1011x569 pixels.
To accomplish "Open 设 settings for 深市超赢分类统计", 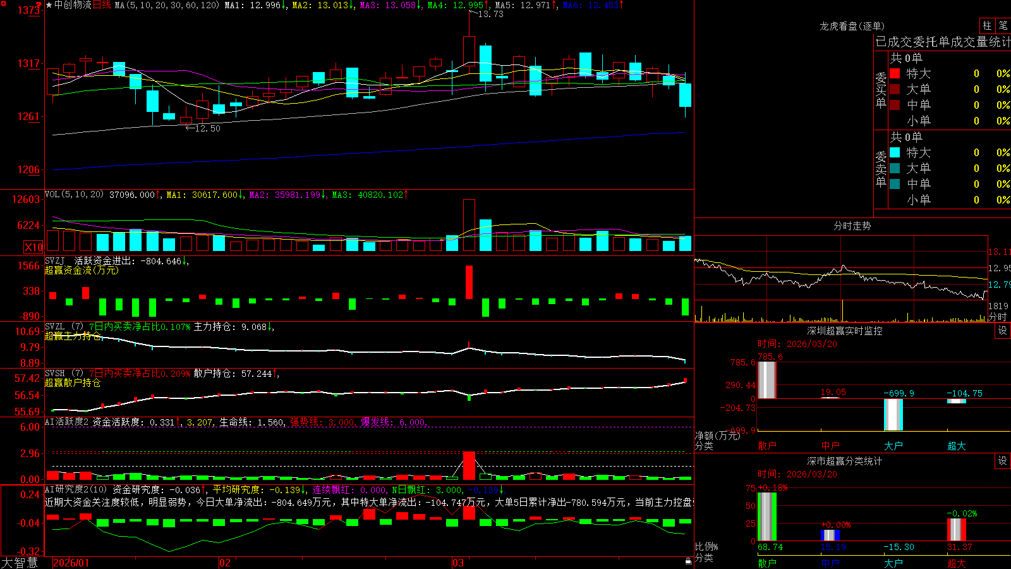I will coord(1003,461).
